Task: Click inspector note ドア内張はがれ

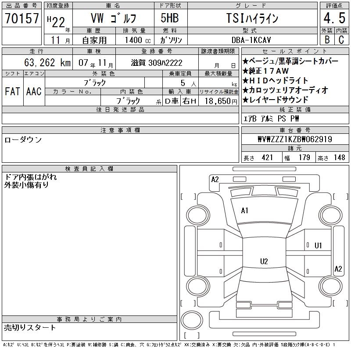Action: [x=31, y=177]
